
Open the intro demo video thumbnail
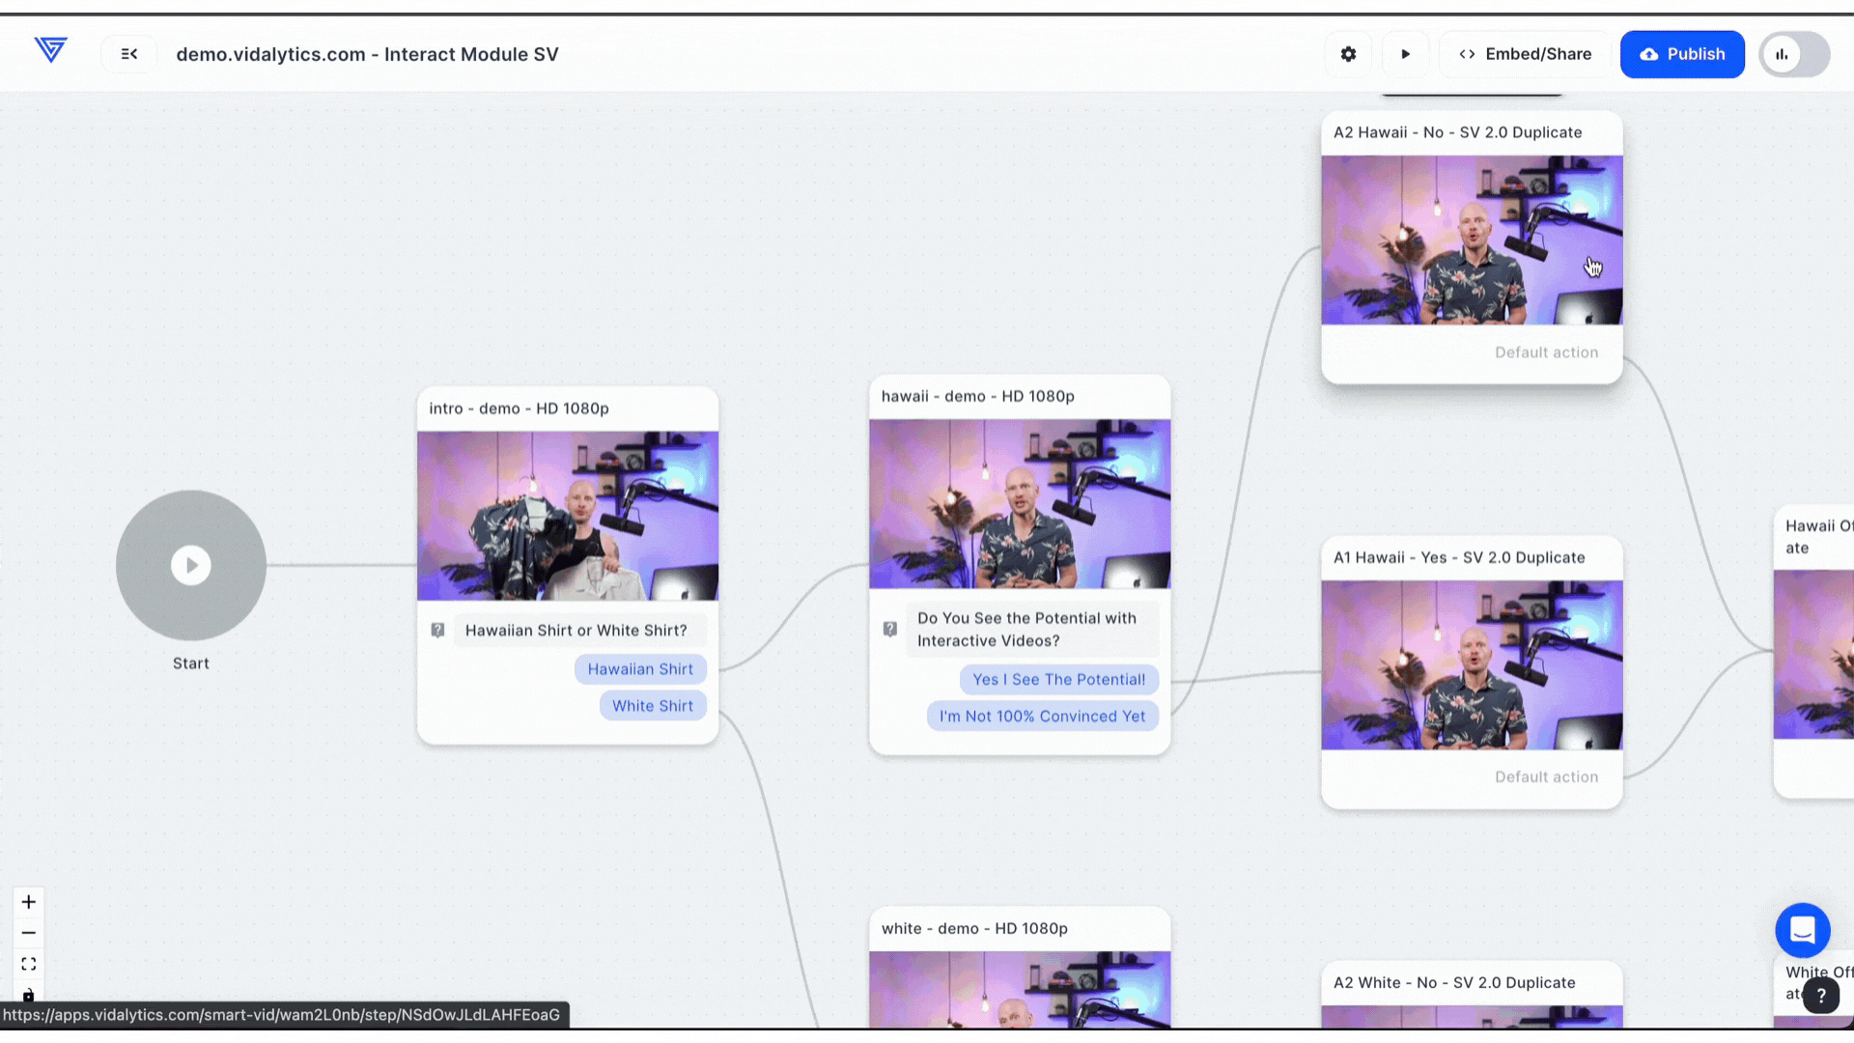[x=568, y=516]
